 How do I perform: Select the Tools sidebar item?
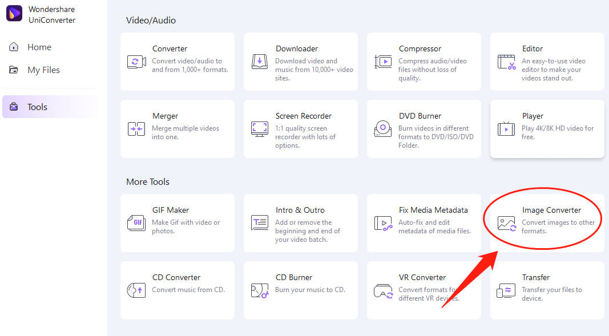37,107
